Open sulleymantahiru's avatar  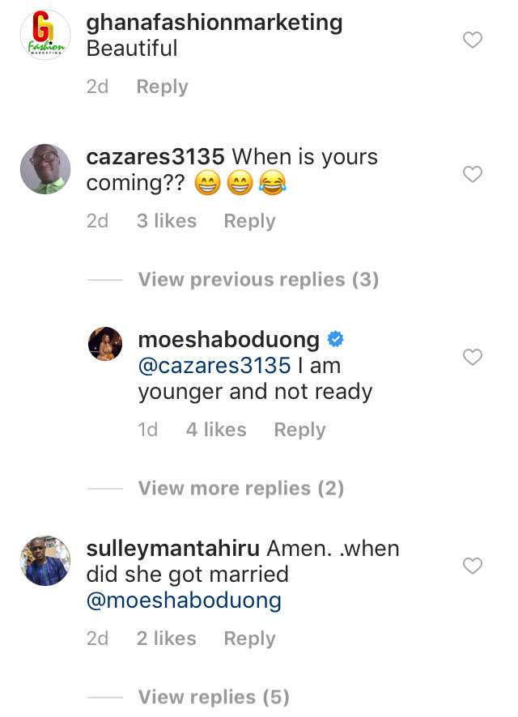coord(45,560)
